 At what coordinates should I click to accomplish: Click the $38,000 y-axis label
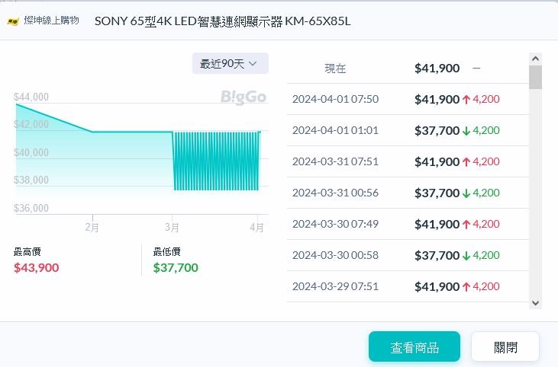(31, 180)
